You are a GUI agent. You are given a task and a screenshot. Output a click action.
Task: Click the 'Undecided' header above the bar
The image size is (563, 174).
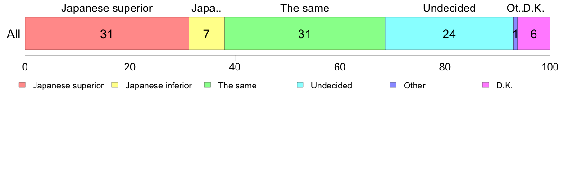(x=449, y=8)
